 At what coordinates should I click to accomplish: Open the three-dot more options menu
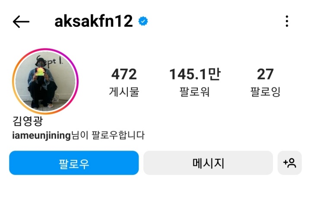coord(287,21)
